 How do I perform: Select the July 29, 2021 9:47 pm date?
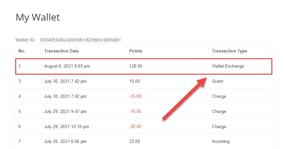pos(65,112)
